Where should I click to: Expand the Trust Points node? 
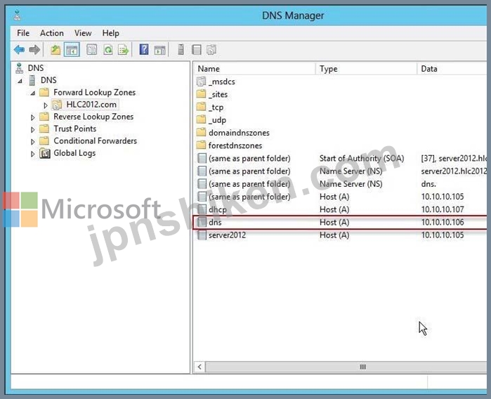coord(33,129)
